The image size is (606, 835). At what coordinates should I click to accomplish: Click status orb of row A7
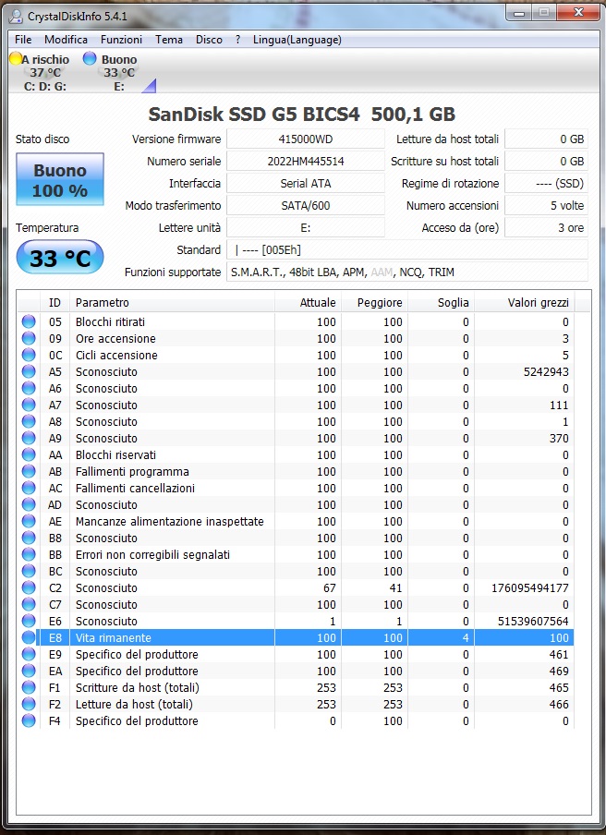(x=29, y=405)
